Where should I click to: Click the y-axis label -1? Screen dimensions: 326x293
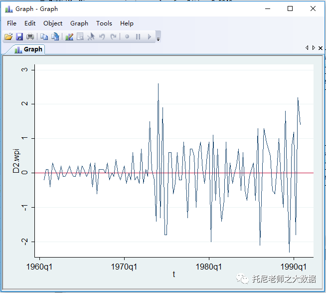[24, 208]
